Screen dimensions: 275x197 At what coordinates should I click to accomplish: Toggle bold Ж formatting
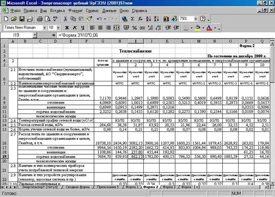[67, 28]
